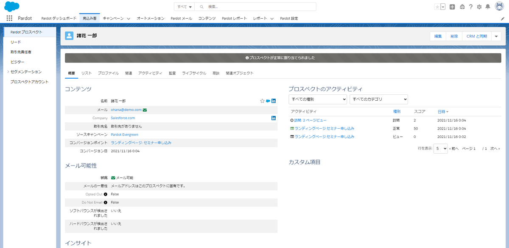Open the Pardot Evergreen campaign link
This screenshot has width=509, height=248.
[x=124, y=135]
